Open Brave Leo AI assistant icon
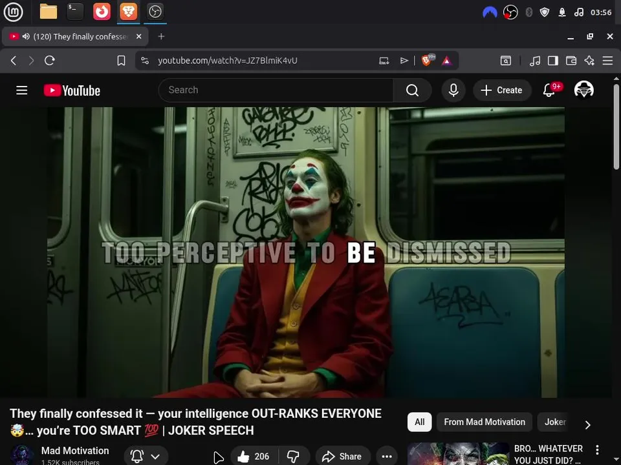 [x=589, y=61]
